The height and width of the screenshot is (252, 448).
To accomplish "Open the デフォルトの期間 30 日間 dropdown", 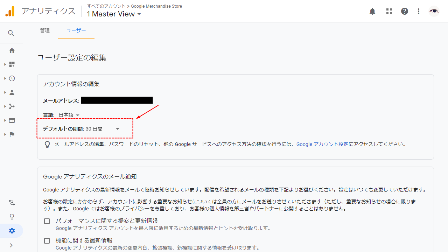I will (103, 129).
